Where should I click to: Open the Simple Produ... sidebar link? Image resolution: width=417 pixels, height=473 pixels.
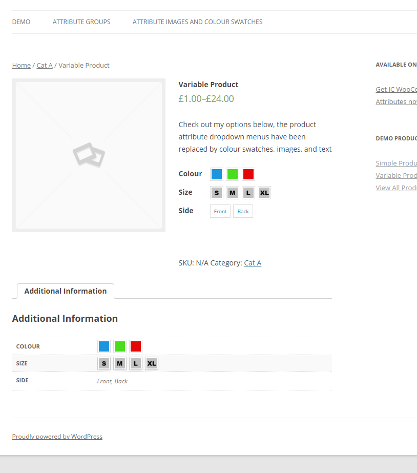pos(396,163)
